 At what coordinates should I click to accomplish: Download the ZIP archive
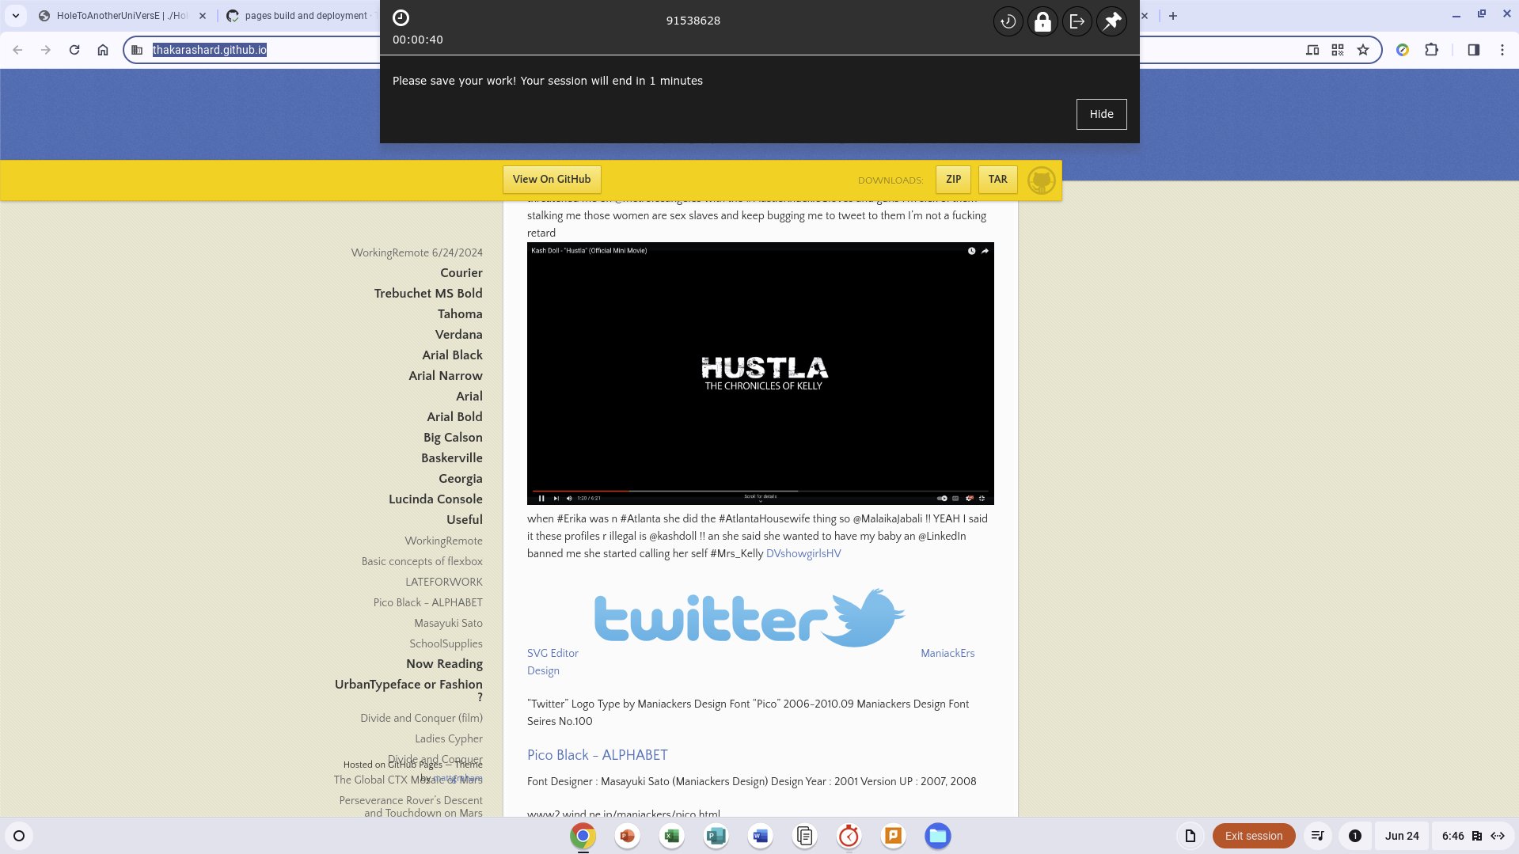953,180
